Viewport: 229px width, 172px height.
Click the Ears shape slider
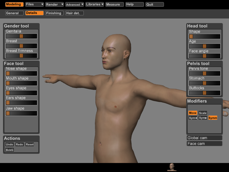[22, 103]
